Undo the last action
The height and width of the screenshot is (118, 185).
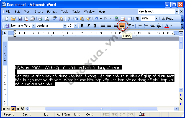tap(96, 19)
